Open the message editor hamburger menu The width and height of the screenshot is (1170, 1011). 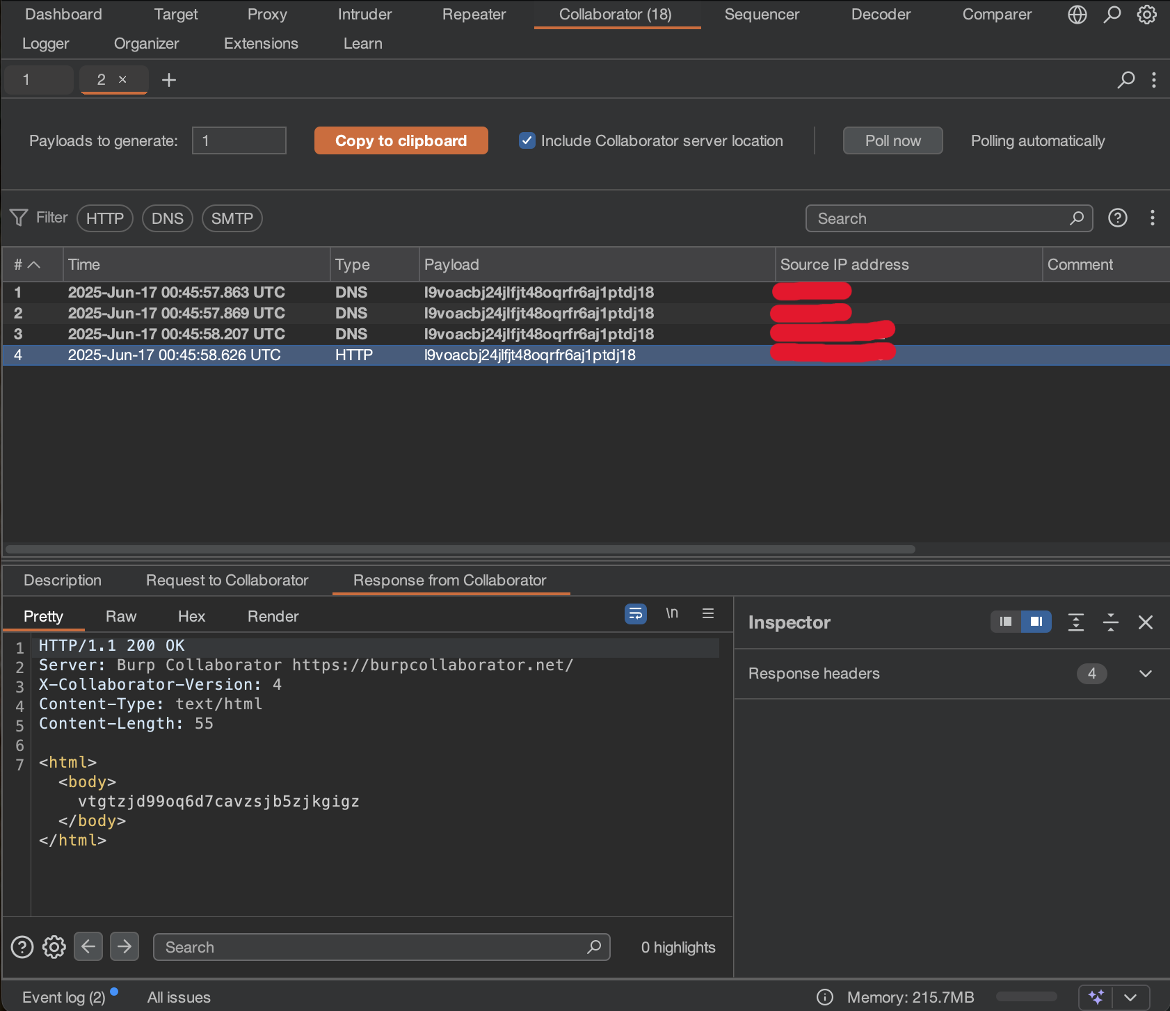(708, 613)
